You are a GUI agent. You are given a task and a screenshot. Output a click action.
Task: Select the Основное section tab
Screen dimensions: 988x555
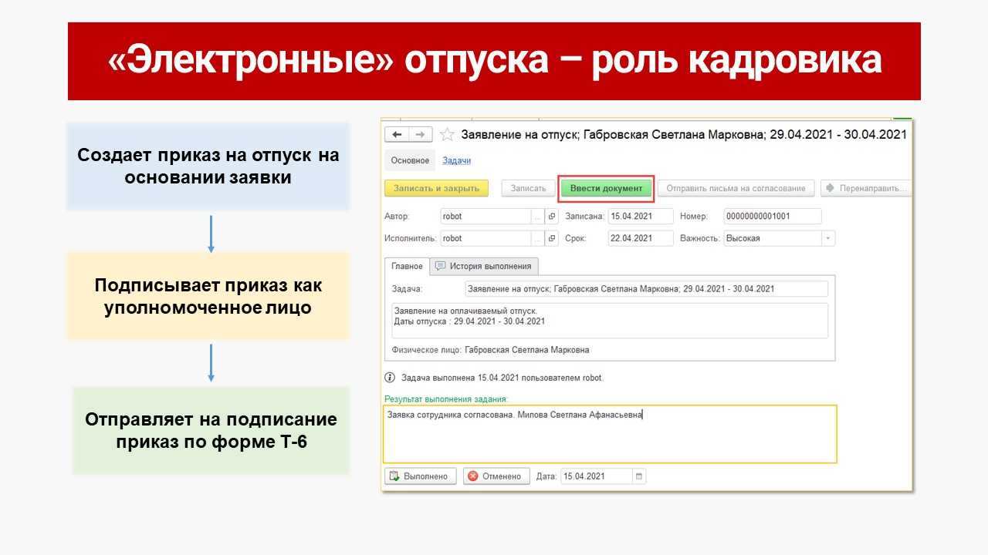pos(410,160)
